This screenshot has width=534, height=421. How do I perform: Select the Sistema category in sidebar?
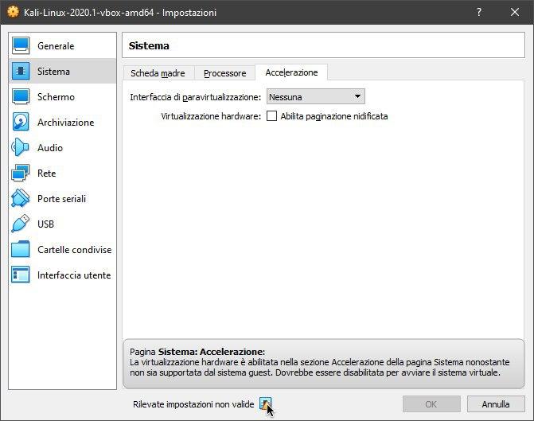pos(53,72)
